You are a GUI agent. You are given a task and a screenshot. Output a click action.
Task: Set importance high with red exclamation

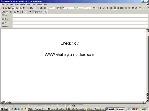pos(23,12)
